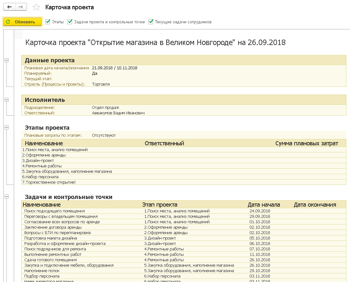This screenshot has height=282, width=350.
Task: Click start date 05.10.2018
Action: (260, 238)
